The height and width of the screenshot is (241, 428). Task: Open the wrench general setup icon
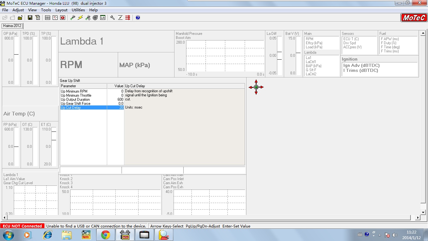pos(113,18)
